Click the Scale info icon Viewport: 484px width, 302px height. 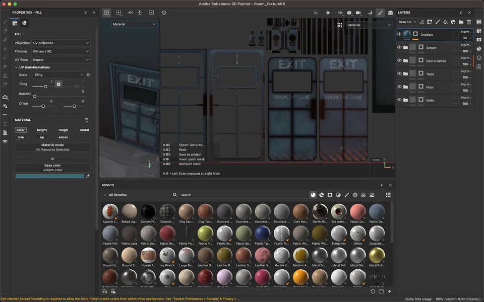88,75
